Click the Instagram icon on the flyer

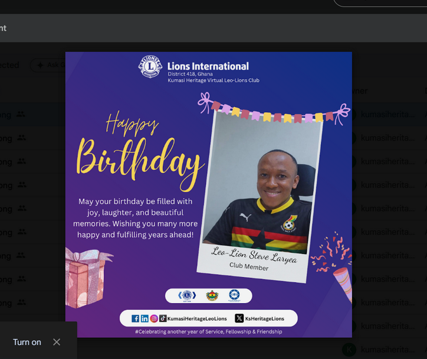click(x=154, y=318)
